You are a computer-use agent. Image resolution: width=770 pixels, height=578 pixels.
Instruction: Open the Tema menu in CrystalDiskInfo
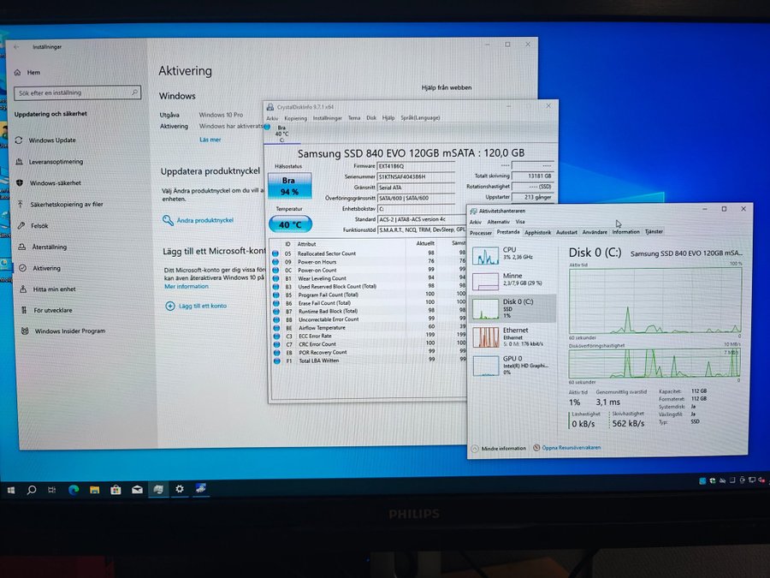tap(354, 118)
